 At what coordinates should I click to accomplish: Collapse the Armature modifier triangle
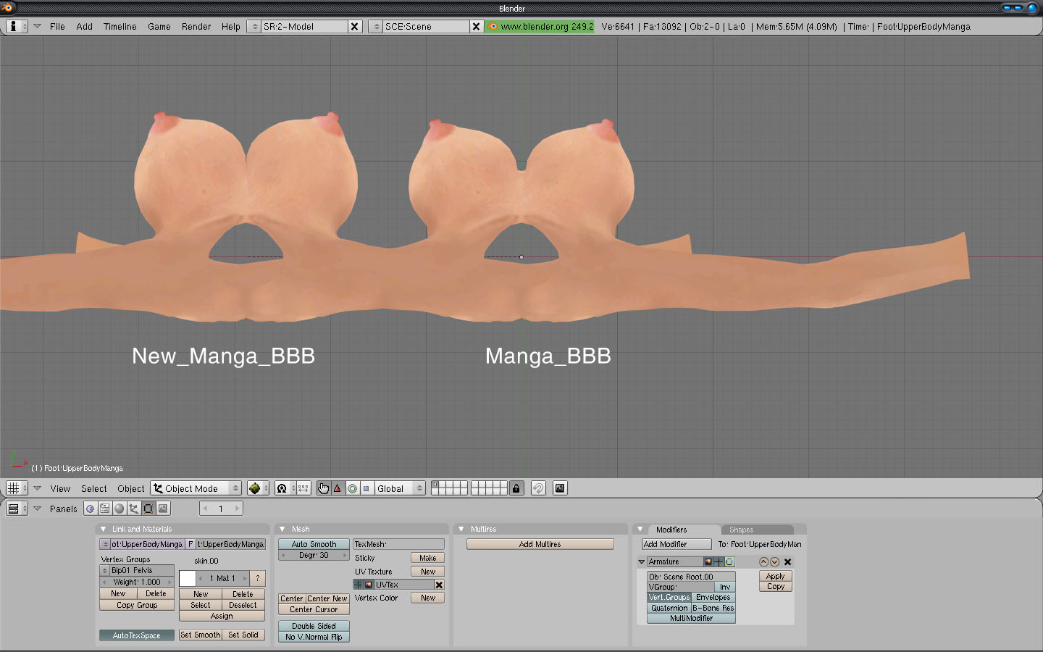click(642, 561)
